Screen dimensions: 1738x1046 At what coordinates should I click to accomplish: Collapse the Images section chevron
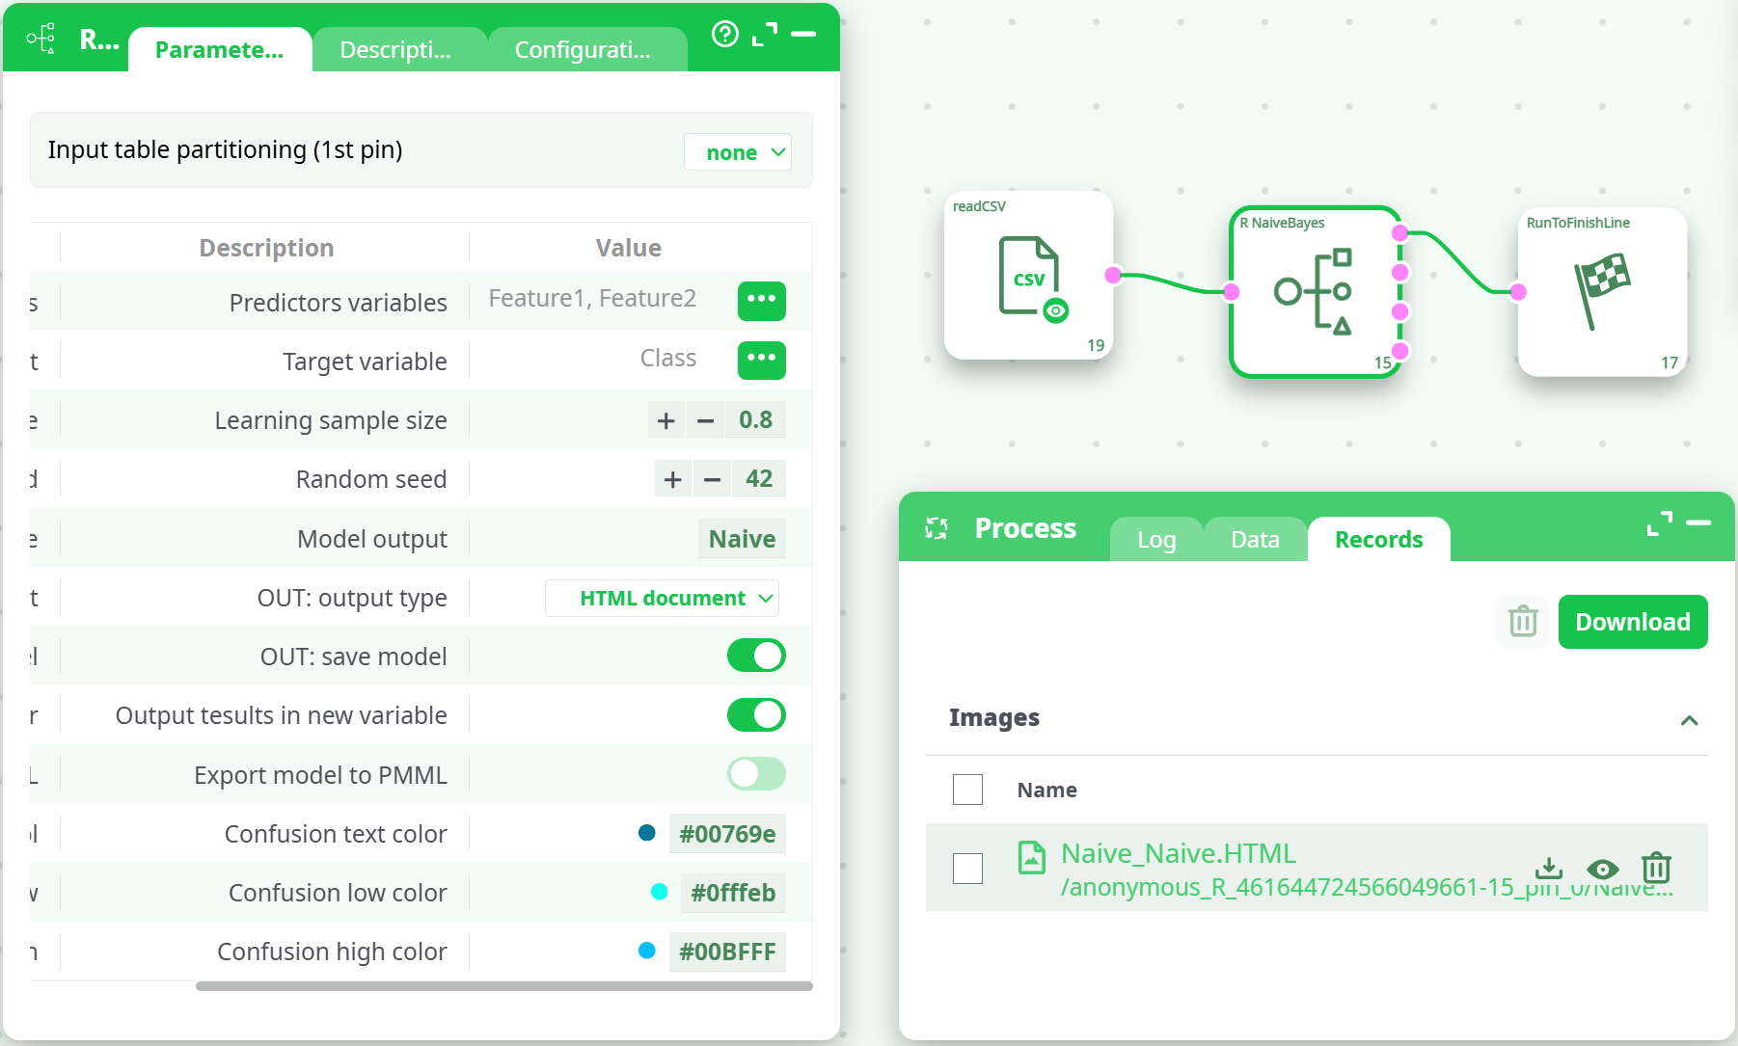tap(1689, 720)
